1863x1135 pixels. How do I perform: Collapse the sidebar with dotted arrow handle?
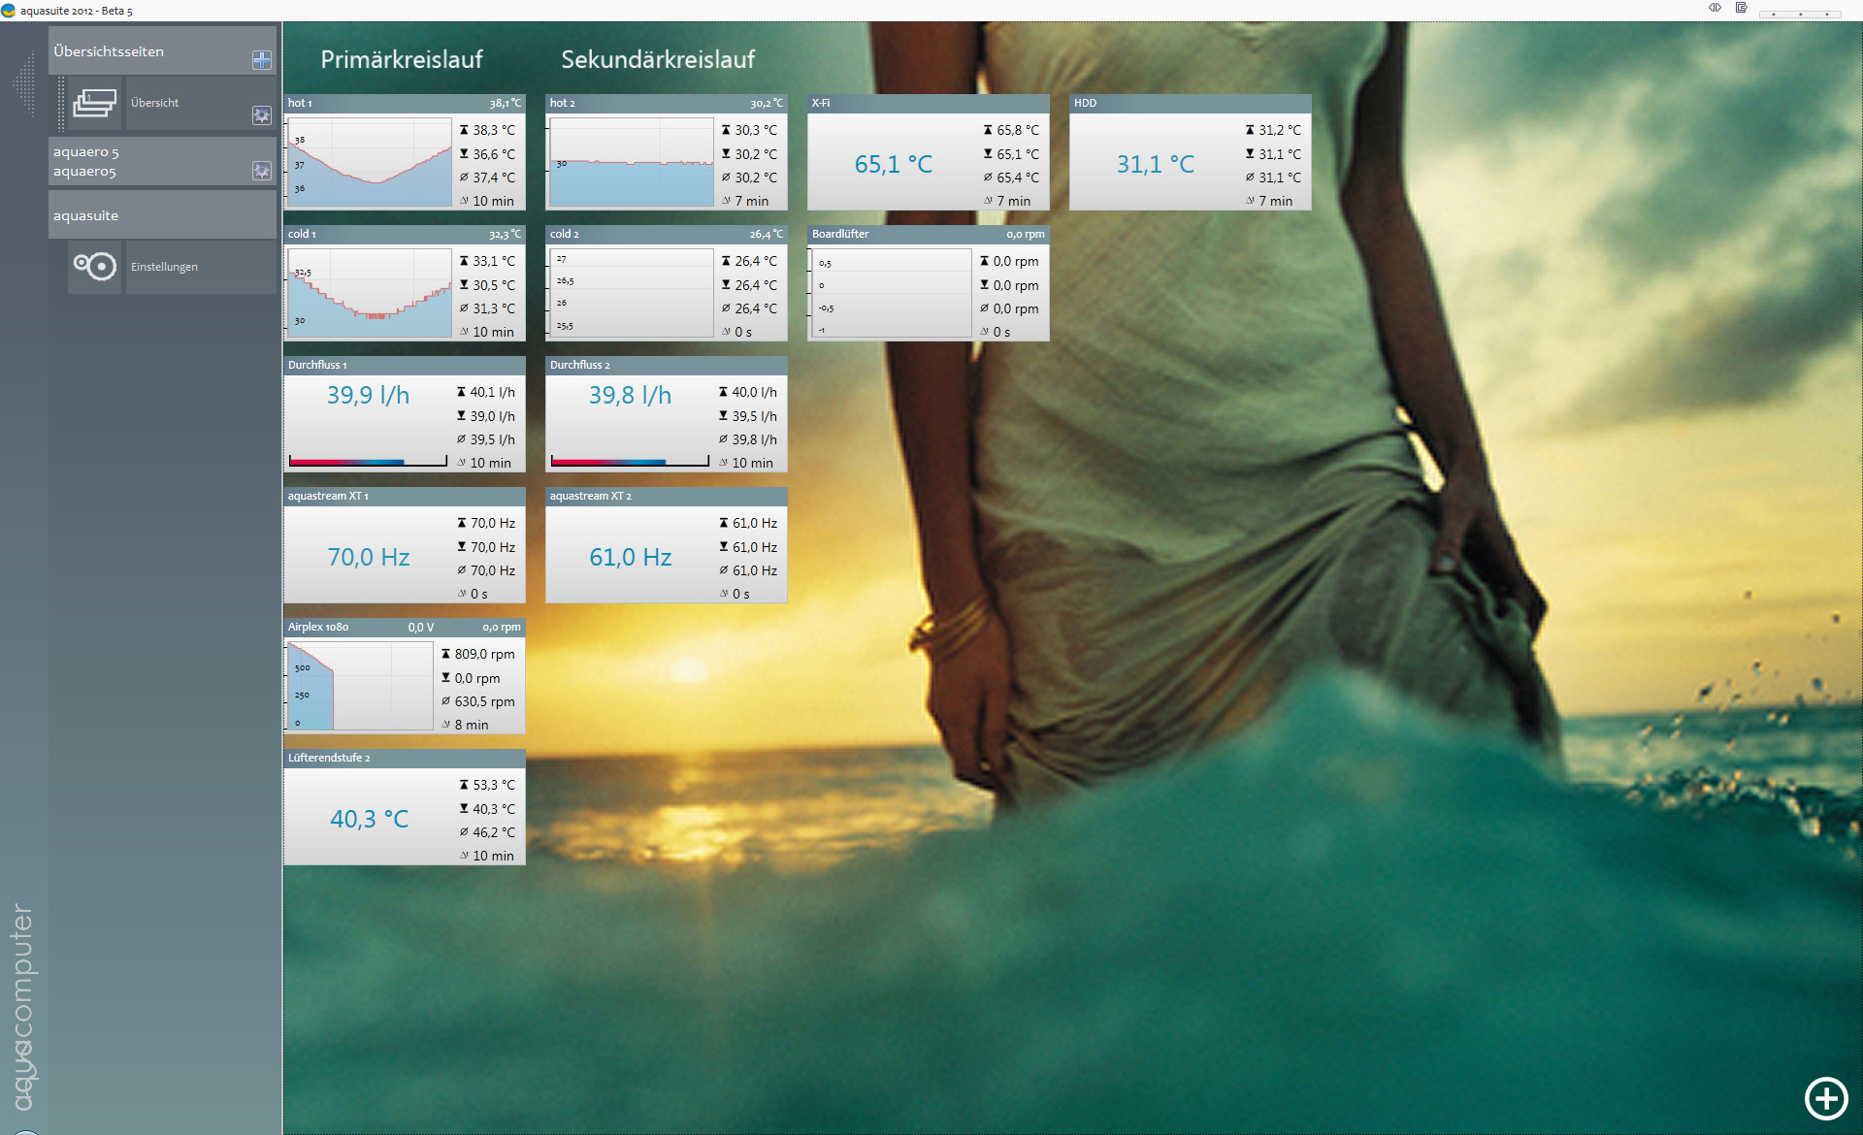click(x=24, y=85)
